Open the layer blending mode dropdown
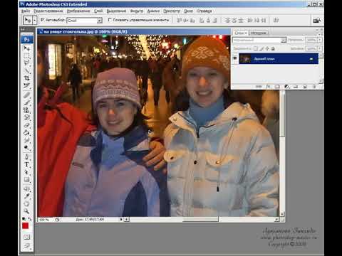 pos(259,40)
